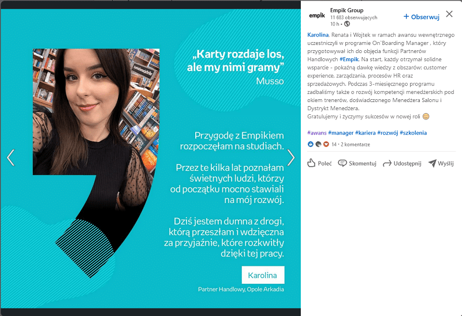Click 'Partner Handlowy, Opole Arkadia' caption

pos(241,289)
